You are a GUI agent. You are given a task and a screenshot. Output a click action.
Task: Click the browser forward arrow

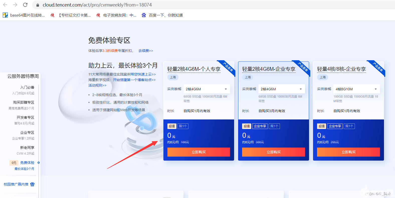coord(15,5)
